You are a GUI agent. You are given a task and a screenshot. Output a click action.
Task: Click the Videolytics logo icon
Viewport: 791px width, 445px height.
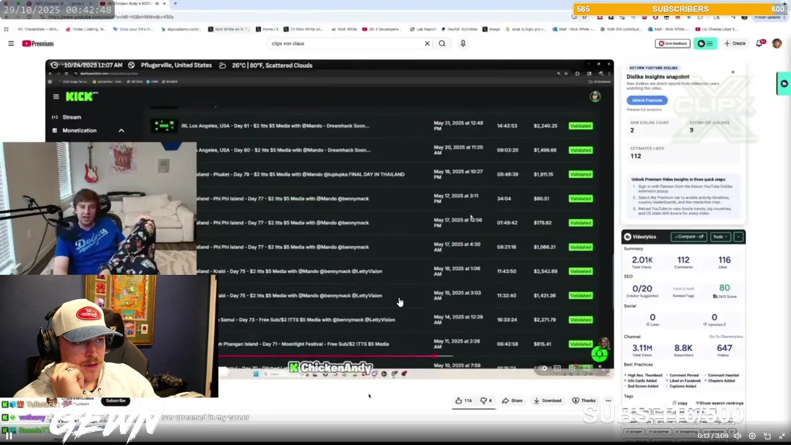(627, 237)
